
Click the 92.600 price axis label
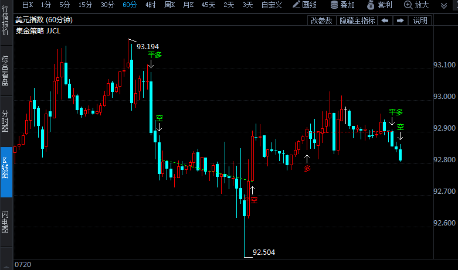(445, 223)
